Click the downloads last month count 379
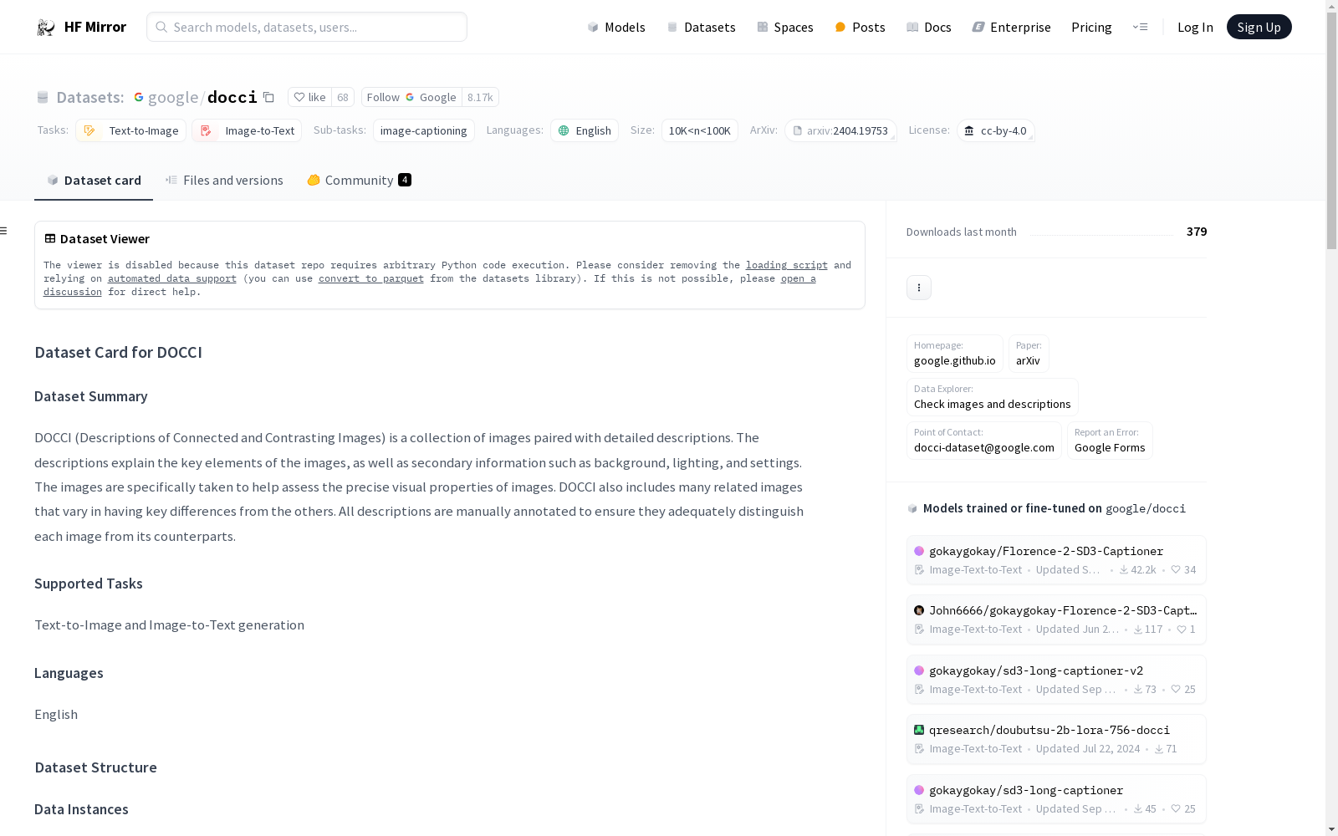The image size is (1338, 836). click(x=1197, y=232)
